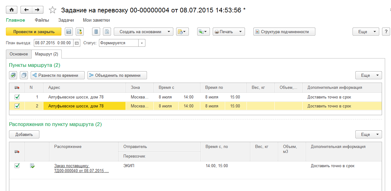This screenshot has width=391, height=191.
Task: Click the back arrow navigation button
Action: tap(26, 10)
